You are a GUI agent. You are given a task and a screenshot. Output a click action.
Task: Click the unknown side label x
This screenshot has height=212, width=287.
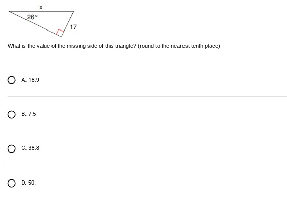[41, 7]
